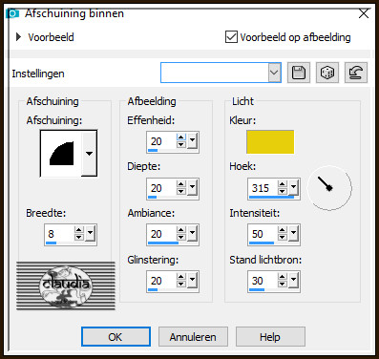
Task: Click the save preset floppy disk icon
Action: point(299,73)
